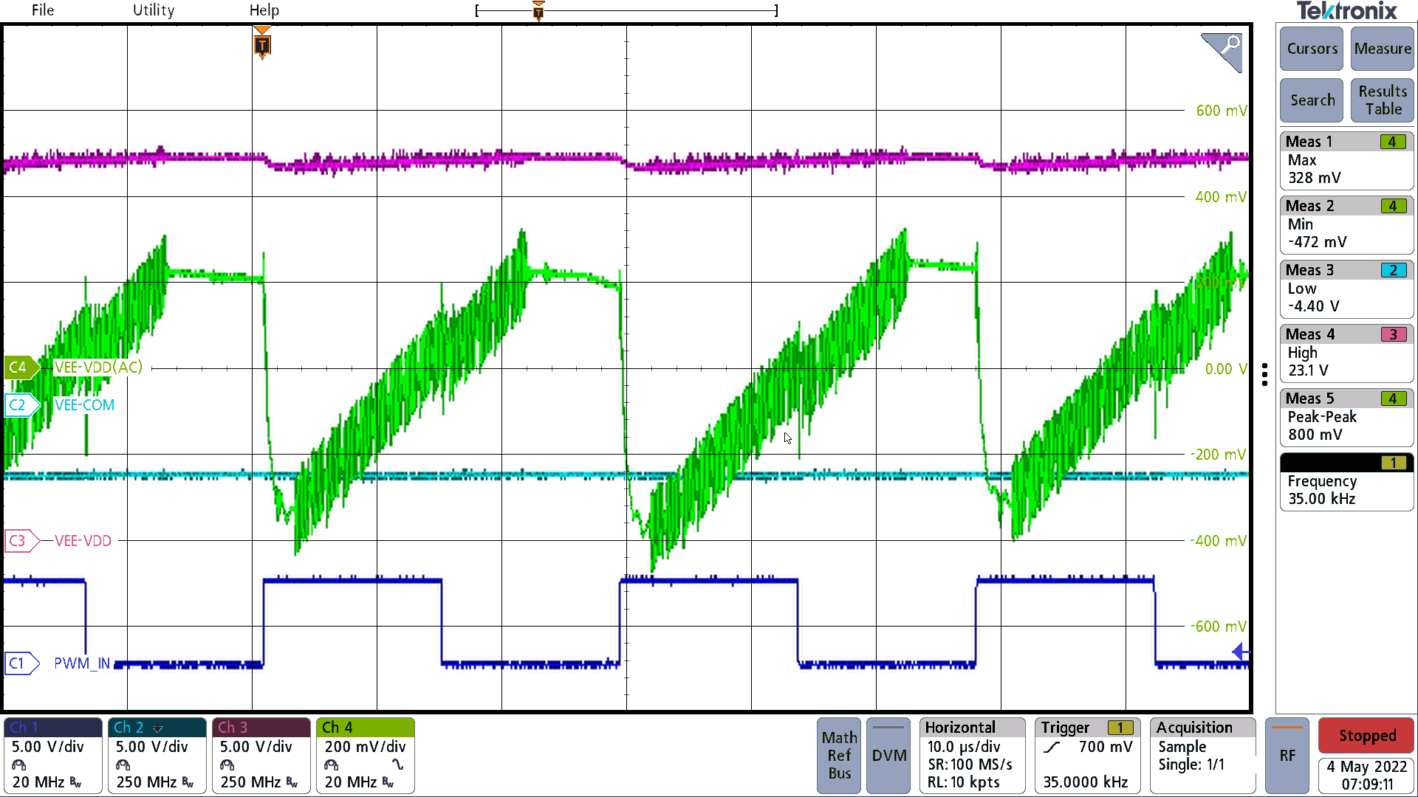Image resolution: width=1418 pixels, height=797 pixels.
Task: Open the Utility menu
Action: coord(154,10)
